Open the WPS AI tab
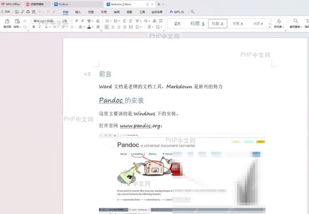The height and width of the screenshot is (214, 309). tap(177, 12)
